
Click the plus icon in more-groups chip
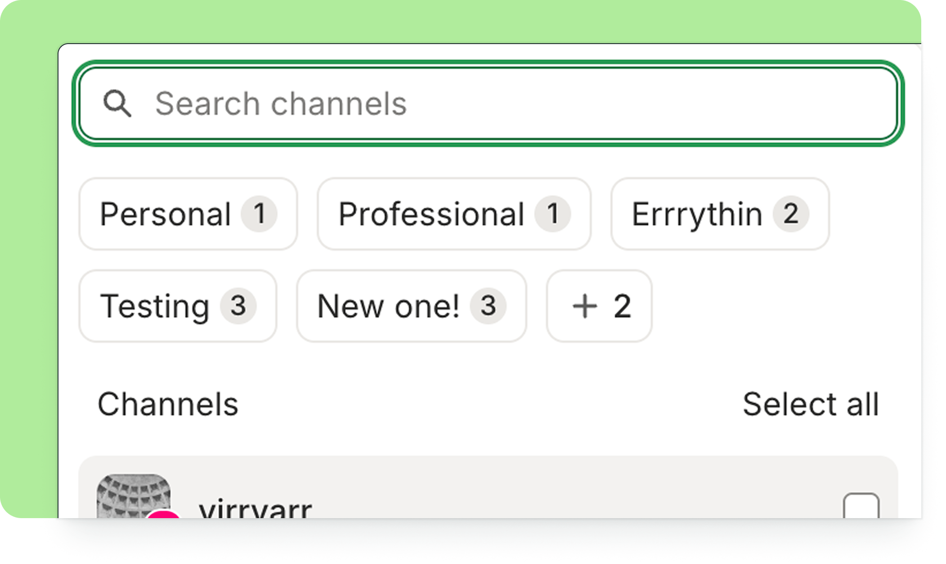click(584, 306)
